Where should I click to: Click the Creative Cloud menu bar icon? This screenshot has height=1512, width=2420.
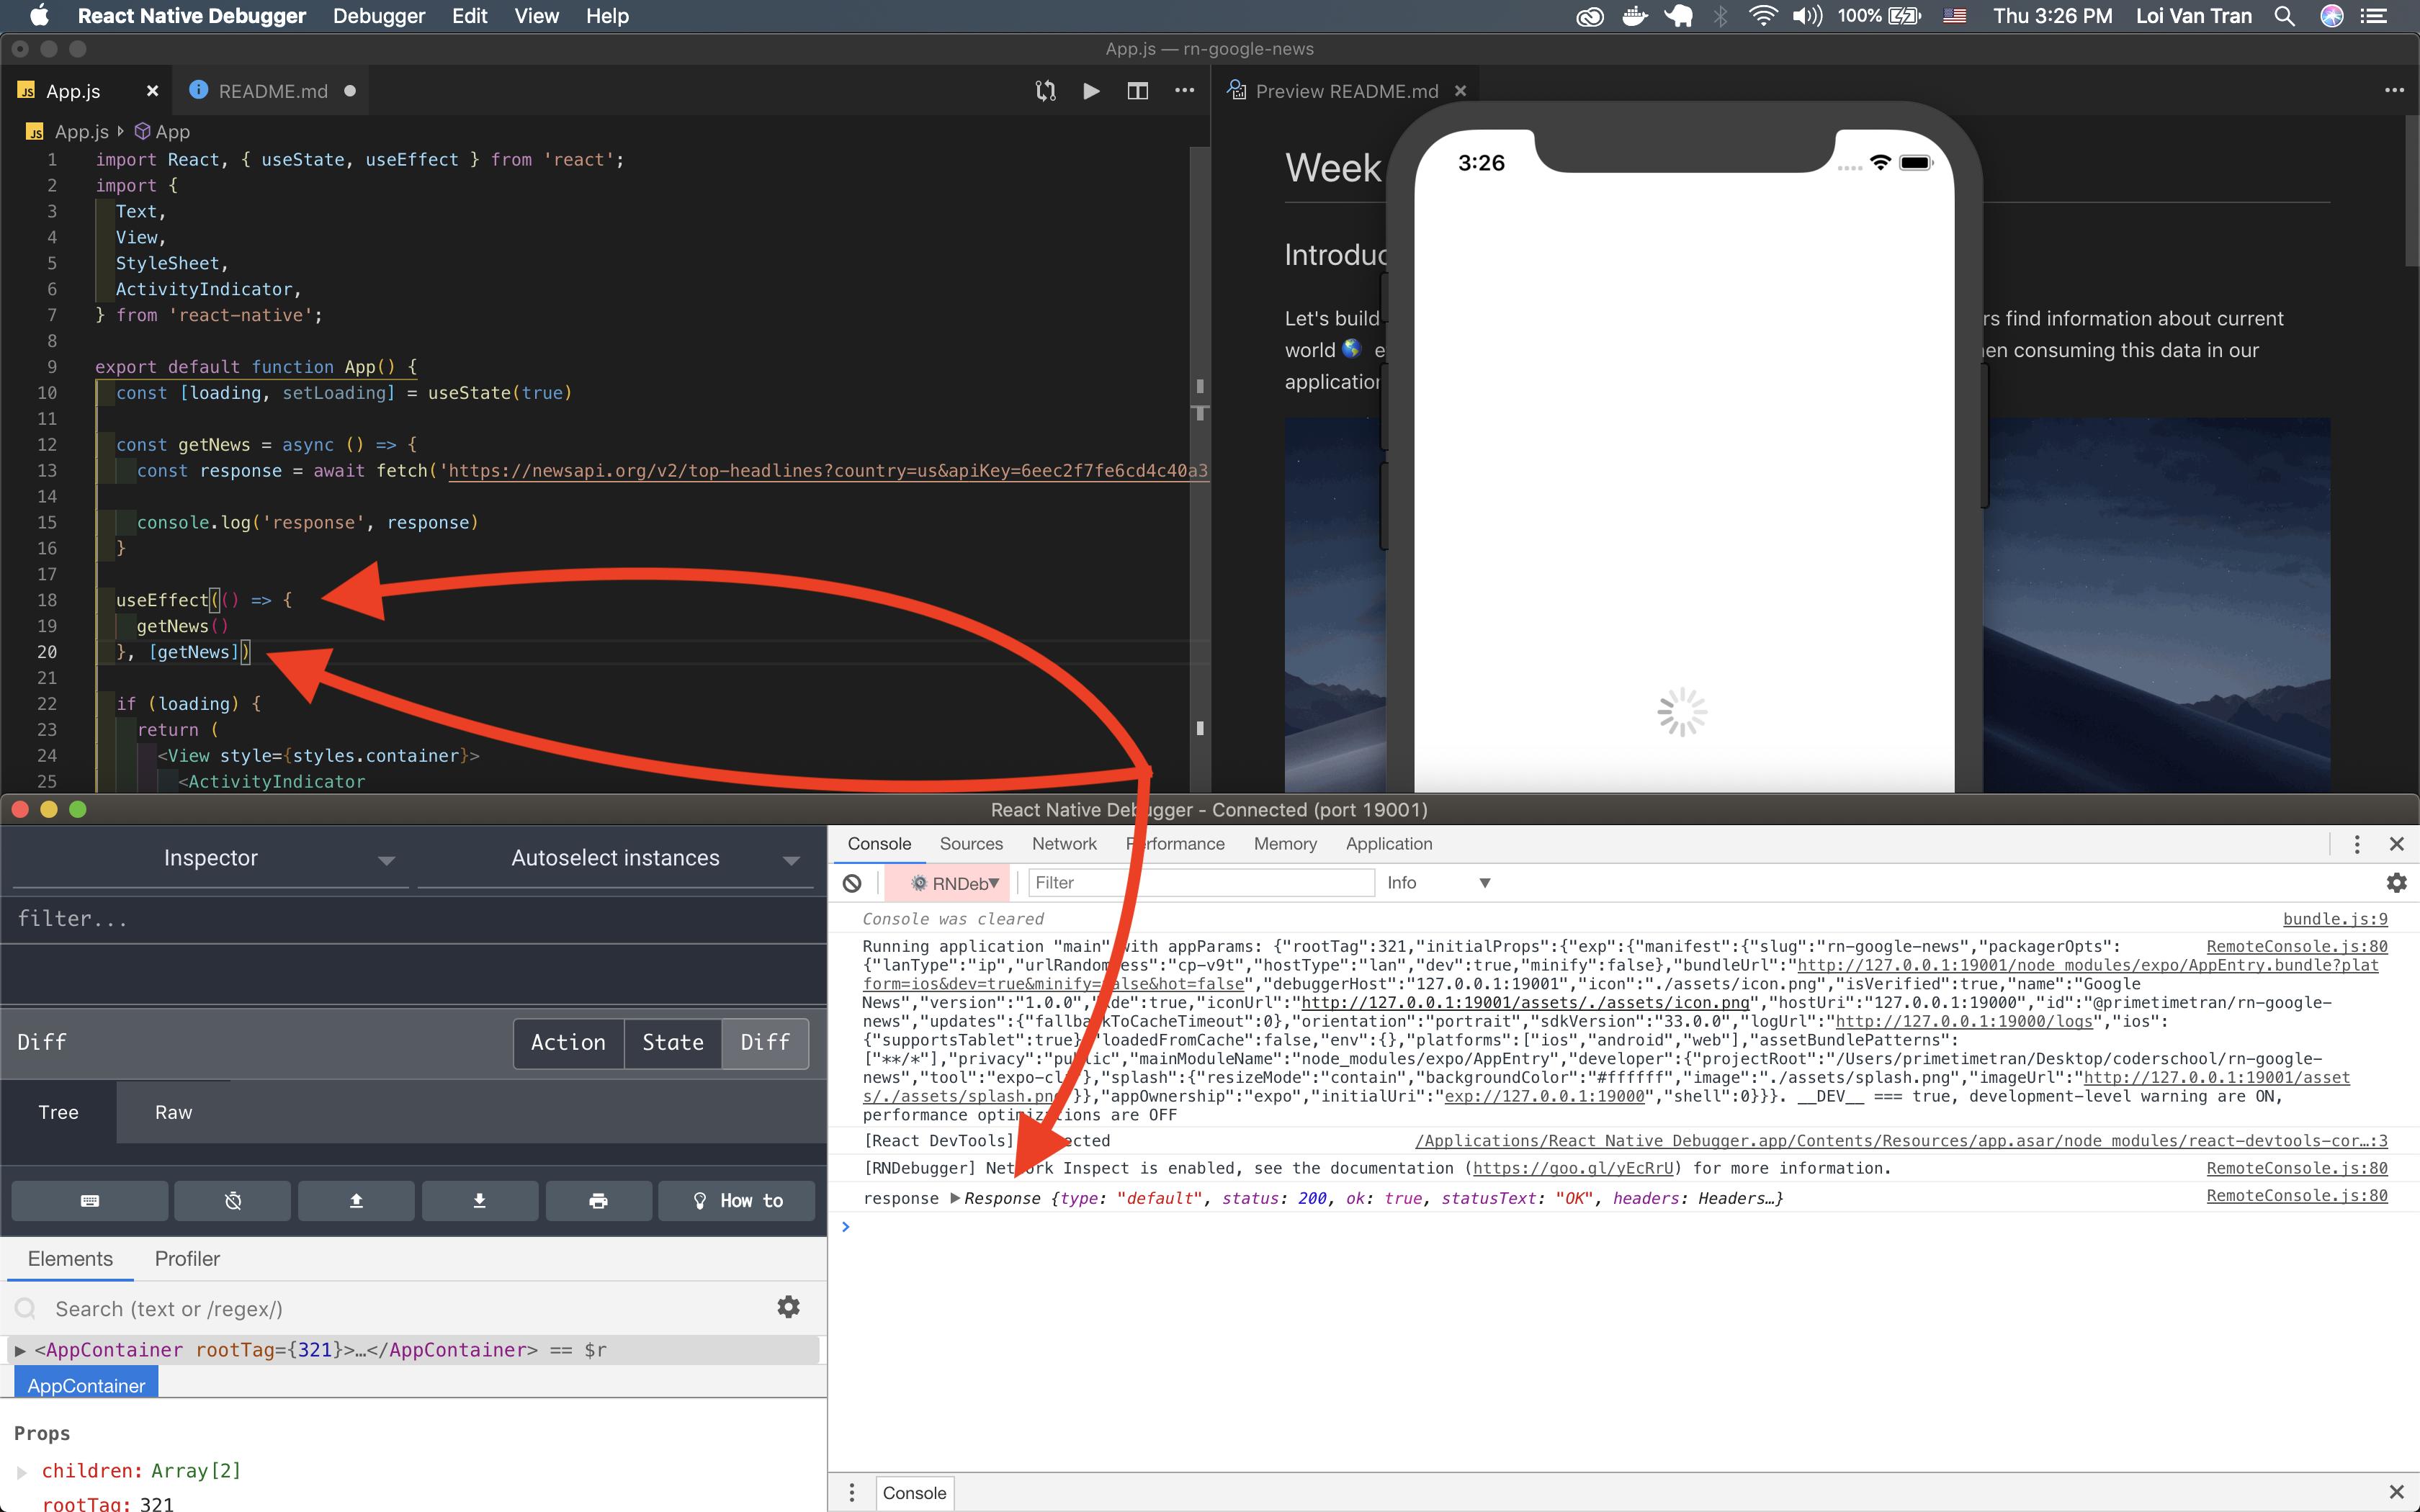click(1590, 16)
